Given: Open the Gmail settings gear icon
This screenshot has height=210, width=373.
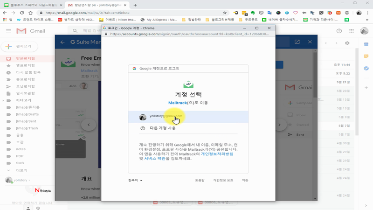Looking at the screenshot, I should click(x=347, y=43).
